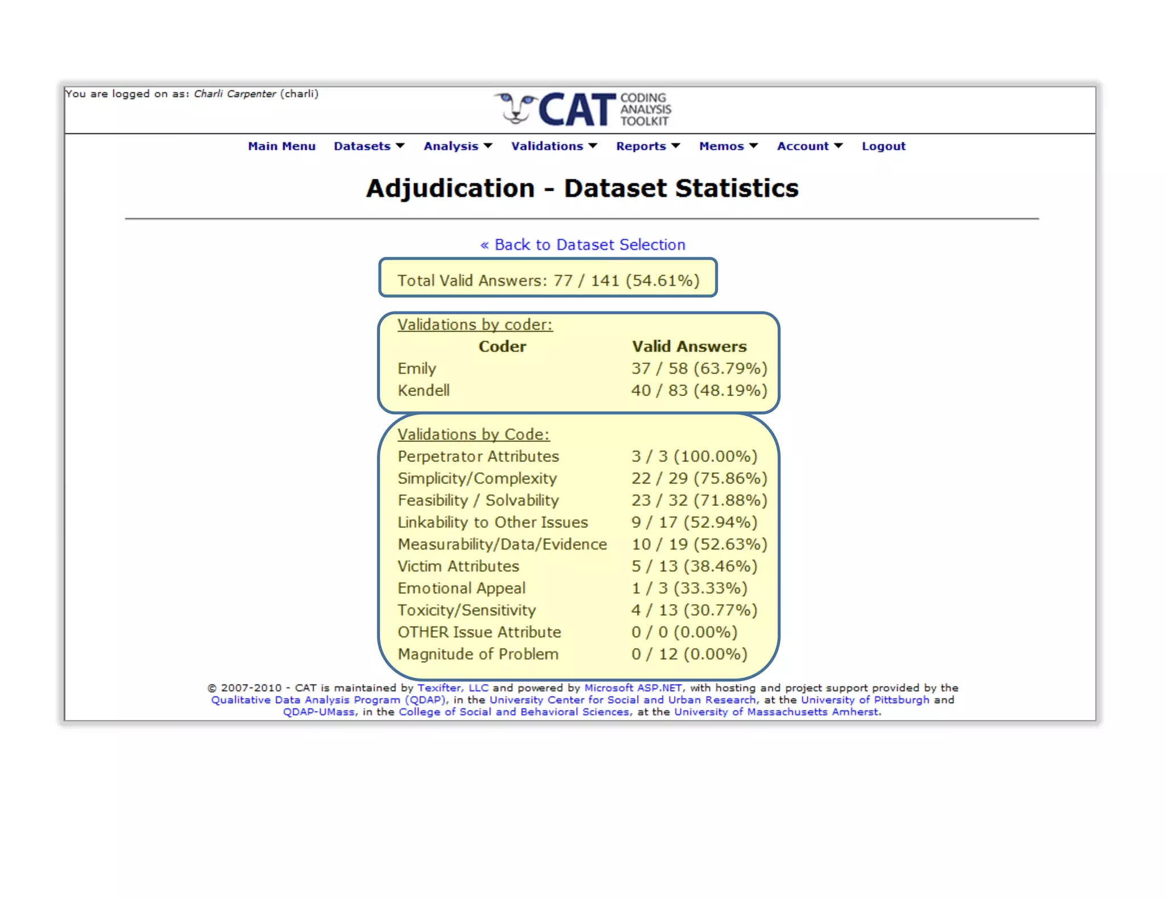
Task: Open Qualitative Data Analysis Program (QDAP) link
Action: [329, 700]
